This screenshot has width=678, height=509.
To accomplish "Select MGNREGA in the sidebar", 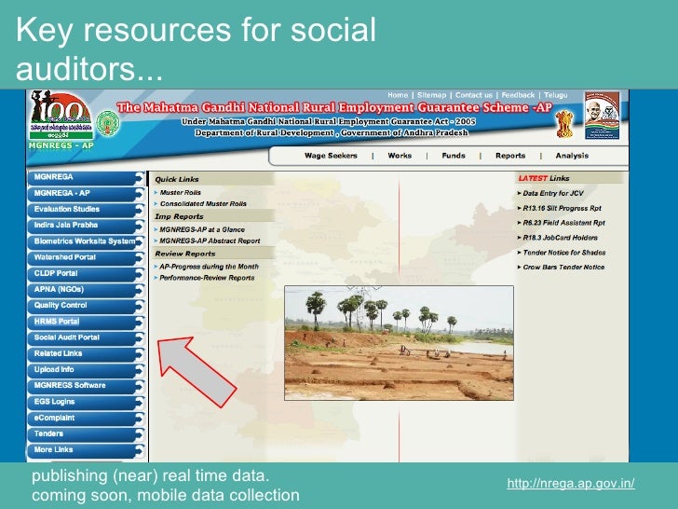I will click(86, 178).
